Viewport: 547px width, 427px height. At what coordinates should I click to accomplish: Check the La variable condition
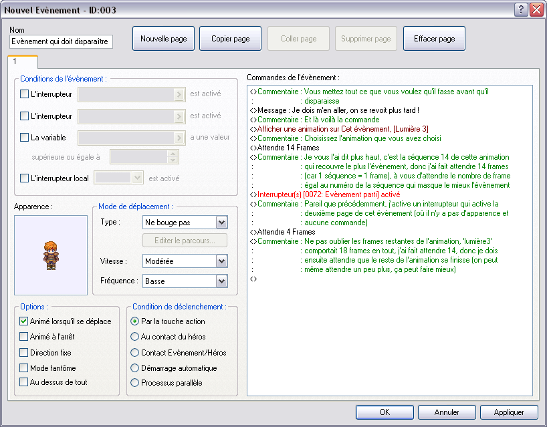[24, 138]
